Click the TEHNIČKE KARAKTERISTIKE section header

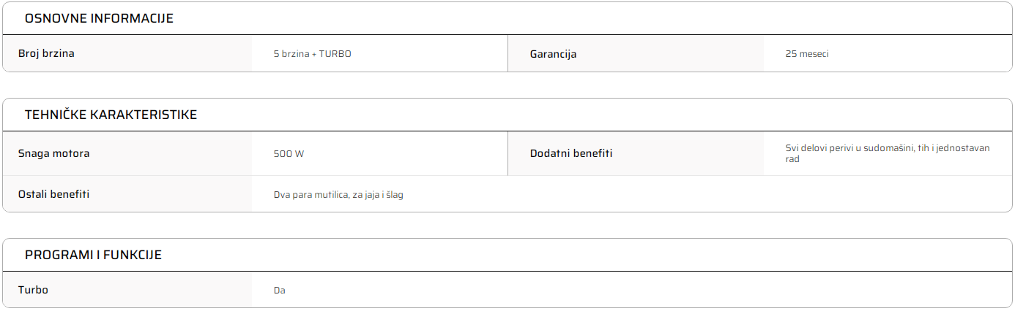point(111,115)
